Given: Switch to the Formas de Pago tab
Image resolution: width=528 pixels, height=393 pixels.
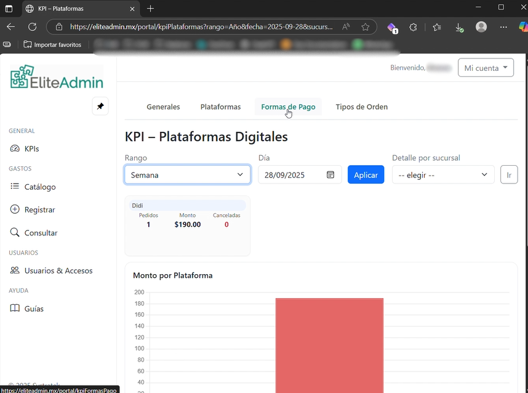Looking at the screenshot, I should (x=288, y=107).
